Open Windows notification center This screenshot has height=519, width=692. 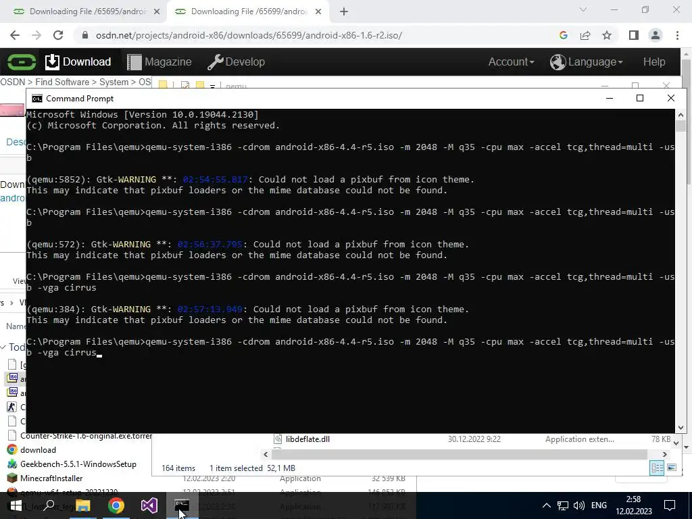tap(670, 505)
